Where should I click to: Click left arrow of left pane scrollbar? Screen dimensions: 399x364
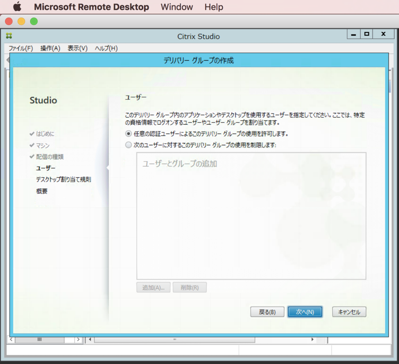11,339
